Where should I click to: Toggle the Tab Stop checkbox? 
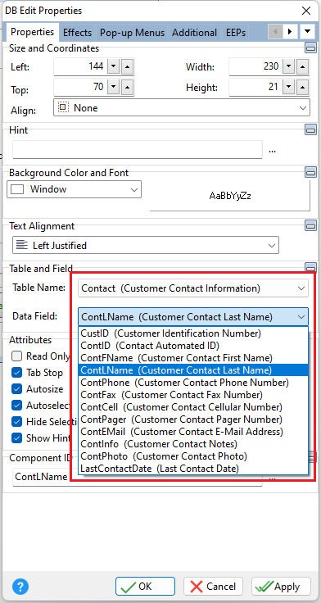[x=17, y=373]
